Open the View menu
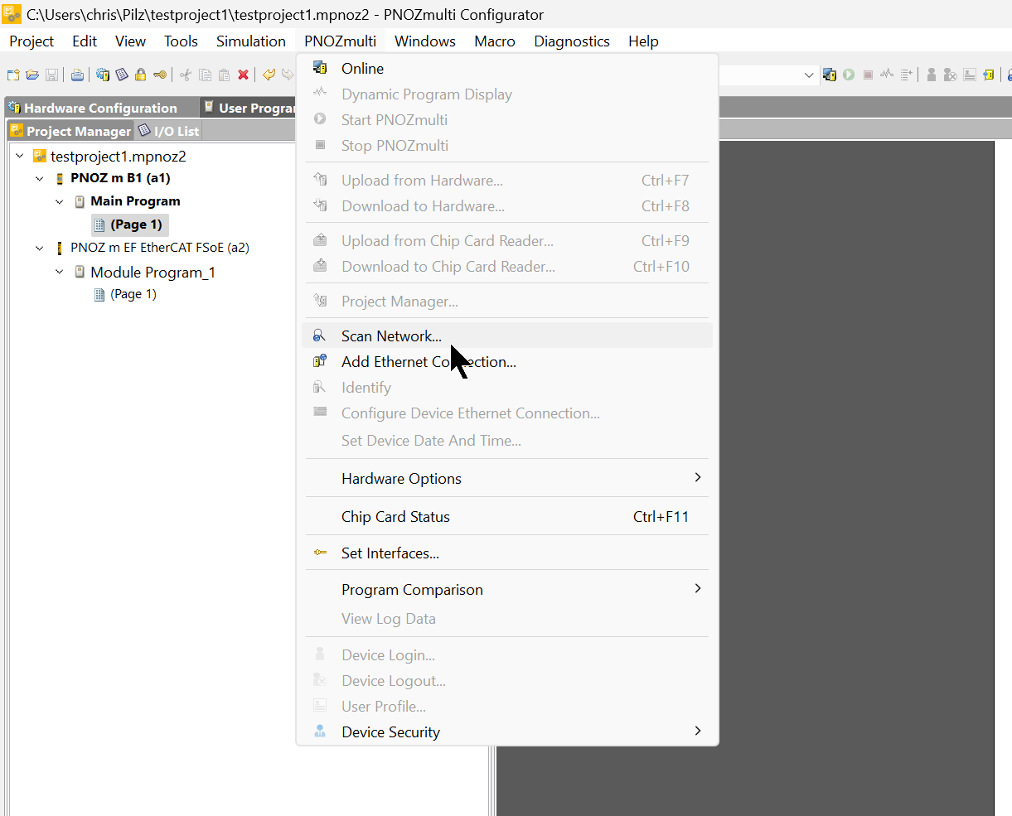This screenshot has width=1012, height=816. pos(130,41)
